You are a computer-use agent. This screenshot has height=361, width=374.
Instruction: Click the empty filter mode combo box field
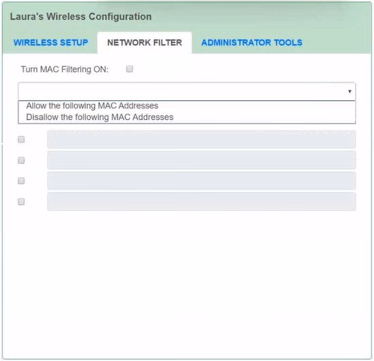click(187, 92)
